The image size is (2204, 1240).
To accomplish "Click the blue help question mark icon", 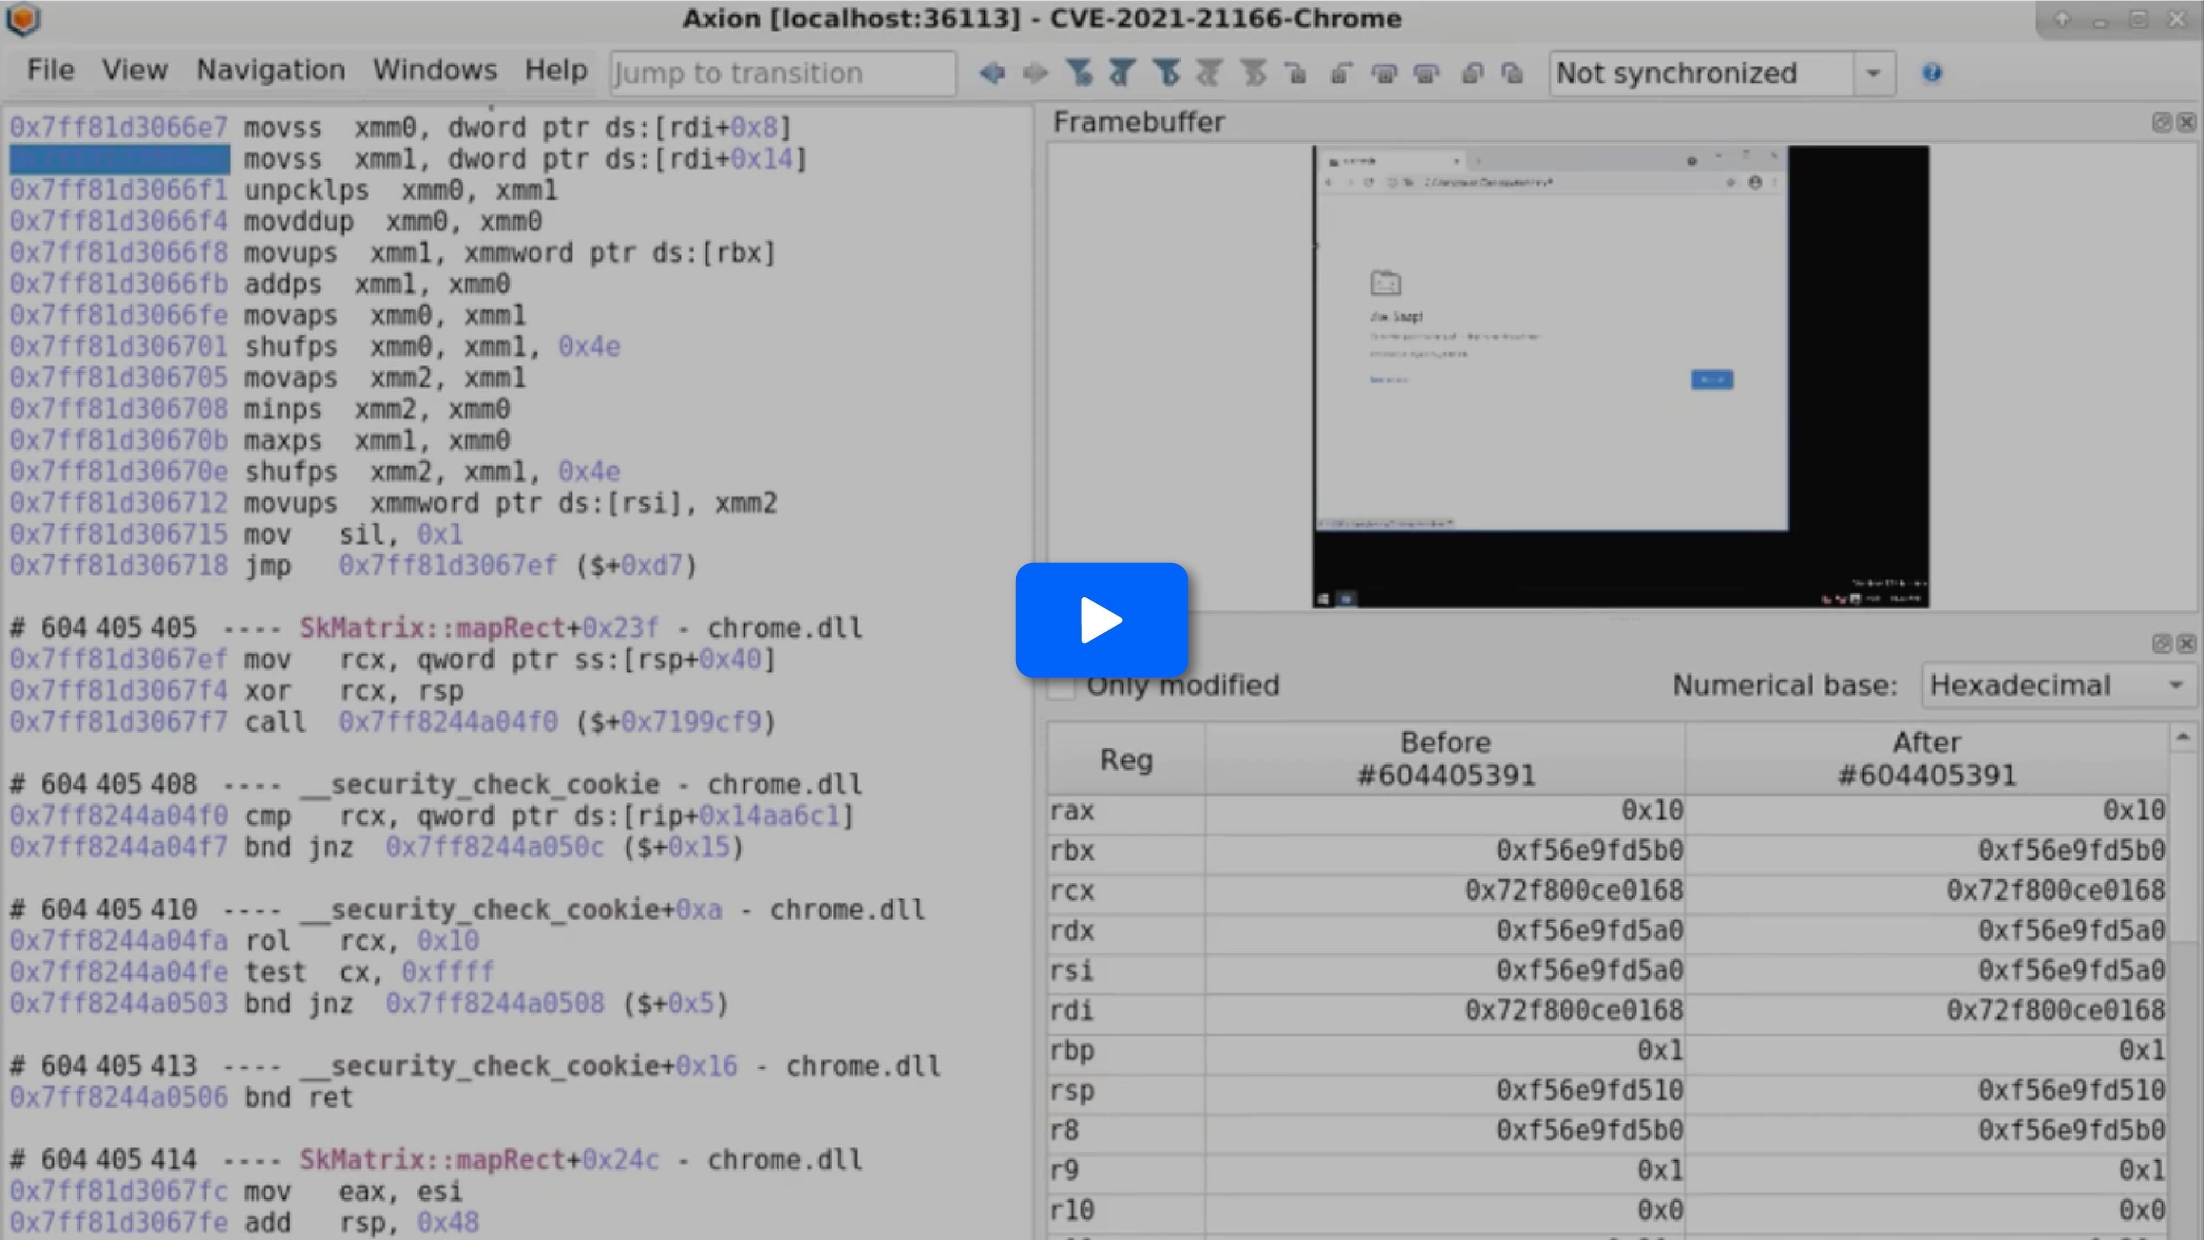I will 1931,74.
